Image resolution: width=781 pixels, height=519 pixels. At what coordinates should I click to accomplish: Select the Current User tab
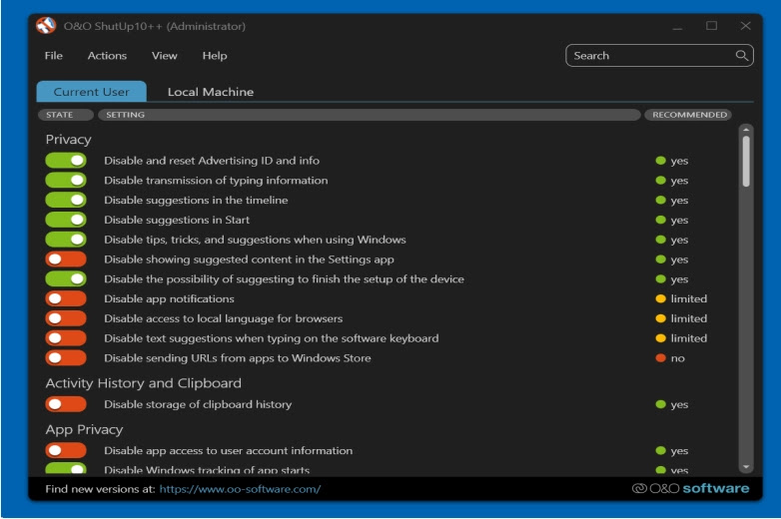pos(92,92)
